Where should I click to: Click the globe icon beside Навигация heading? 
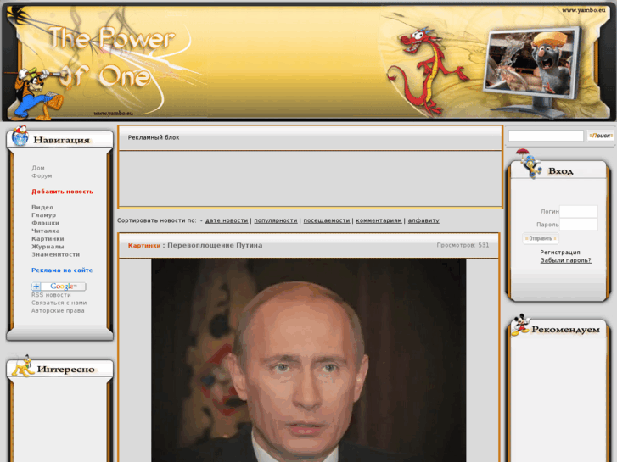(20, 136)
